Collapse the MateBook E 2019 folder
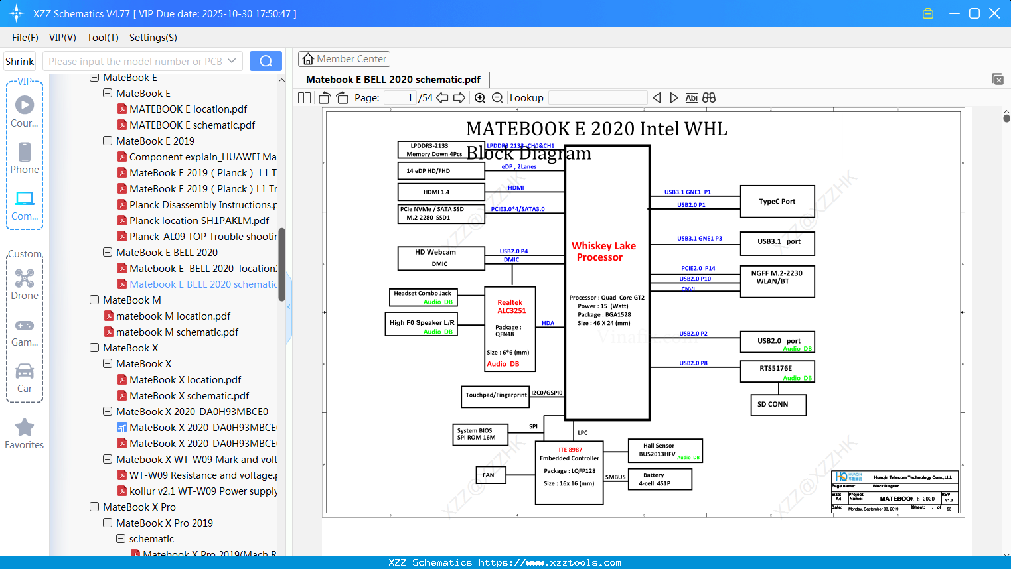 click(x=108, y=141)
